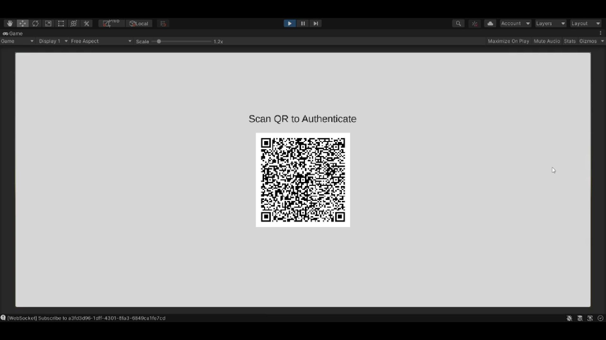Select the Rect tool
The height and width of the screenshot is (340, 606).
[x=61, y=24]
